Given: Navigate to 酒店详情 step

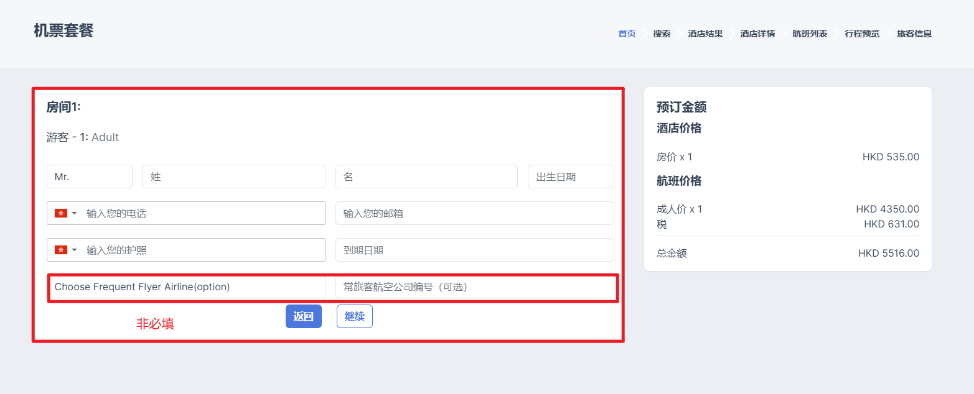Looking at the screenshot, I should [x=757, y=34].
